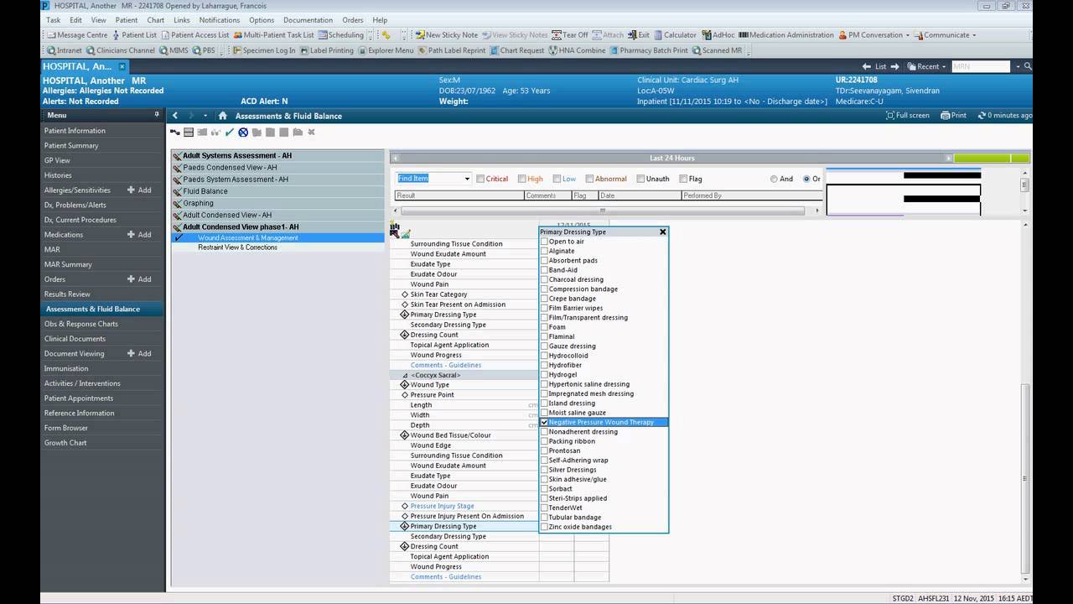
Task: Open the Scheduling tool
Action: click(x=340, y=35)
